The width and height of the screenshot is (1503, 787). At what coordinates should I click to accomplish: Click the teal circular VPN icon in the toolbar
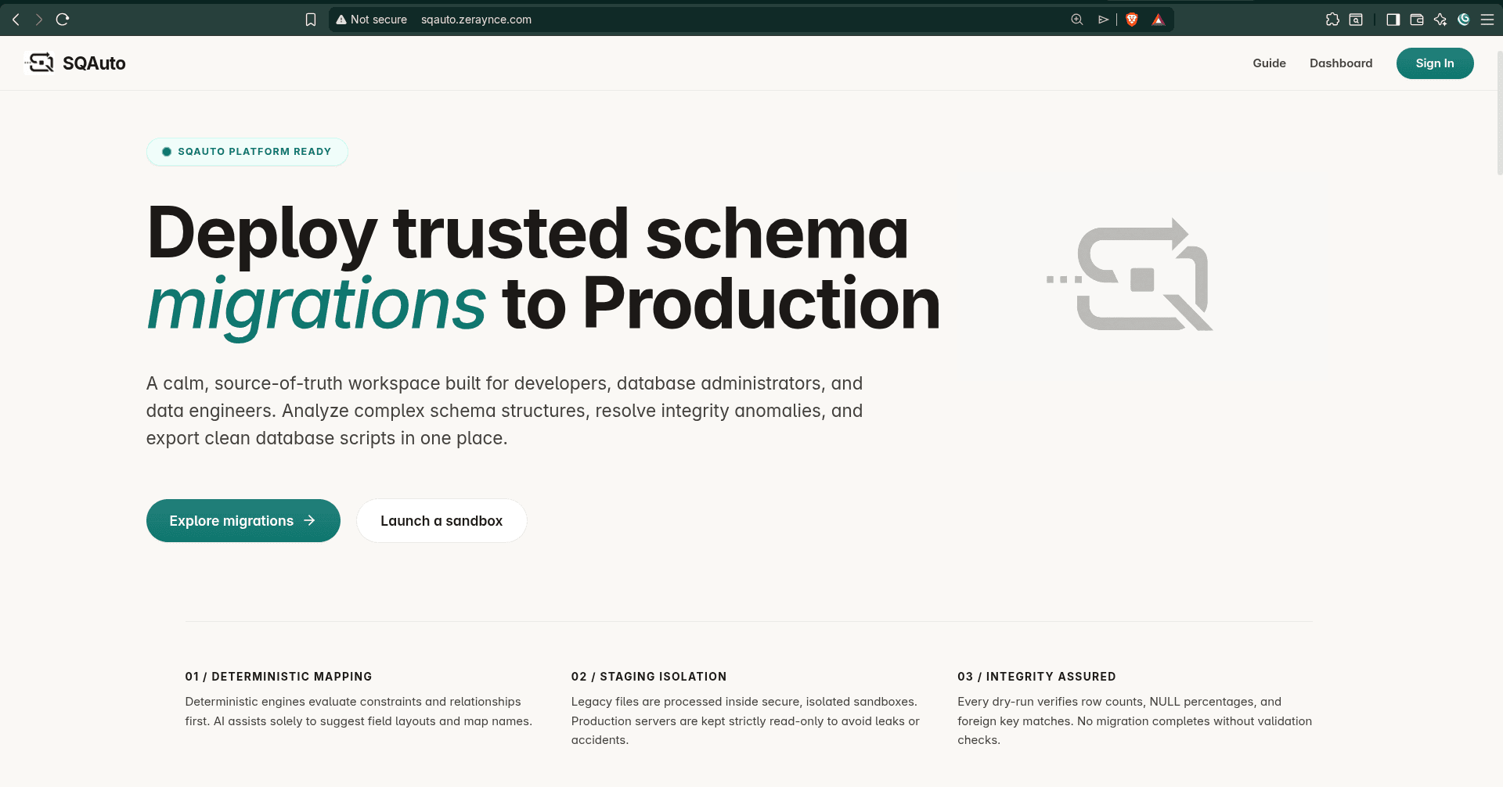coord(1464,20)
